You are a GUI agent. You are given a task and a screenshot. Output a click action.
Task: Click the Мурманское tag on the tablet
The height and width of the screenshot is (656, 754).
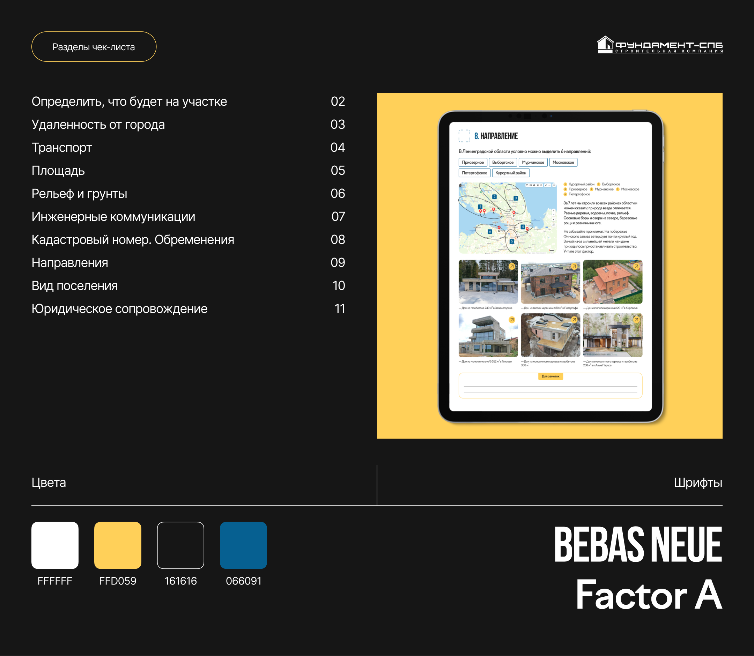tap(533, 163)
